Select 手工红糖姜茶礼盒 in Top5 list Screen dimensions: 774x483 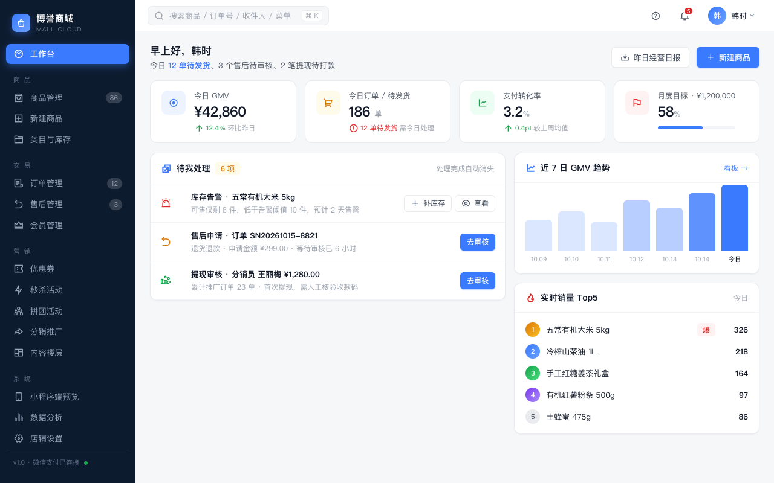637,373
